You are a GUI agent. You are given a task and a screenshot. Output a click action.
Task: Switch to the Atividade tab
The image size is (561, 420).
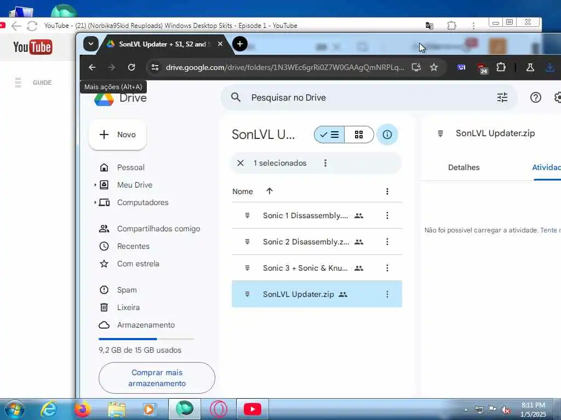pos(546,167)
